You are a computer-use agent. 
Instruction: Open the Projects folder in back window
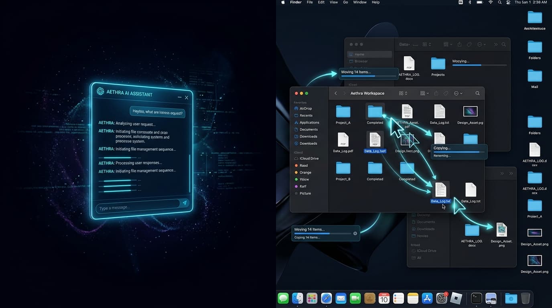(438, 67)
